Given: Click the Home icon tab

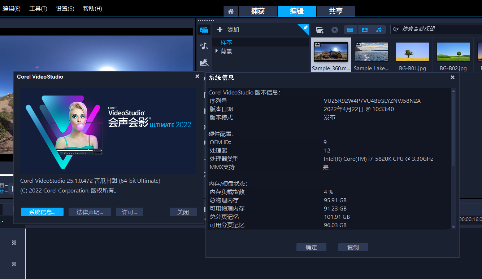Looking at the screenshot, I should pyautogui.click(x=230, y=11).
